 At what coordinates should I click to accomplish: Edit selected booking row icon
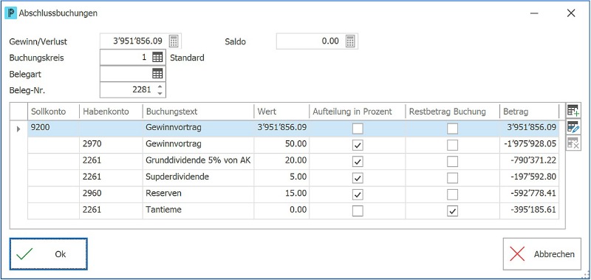point(573,127)
